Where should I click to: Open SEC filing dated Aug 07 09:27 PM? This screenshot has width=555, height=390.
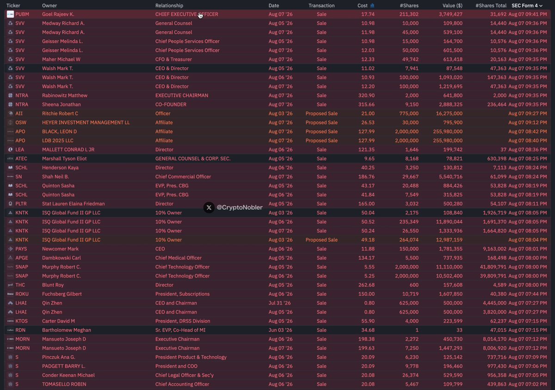[528, 114]
